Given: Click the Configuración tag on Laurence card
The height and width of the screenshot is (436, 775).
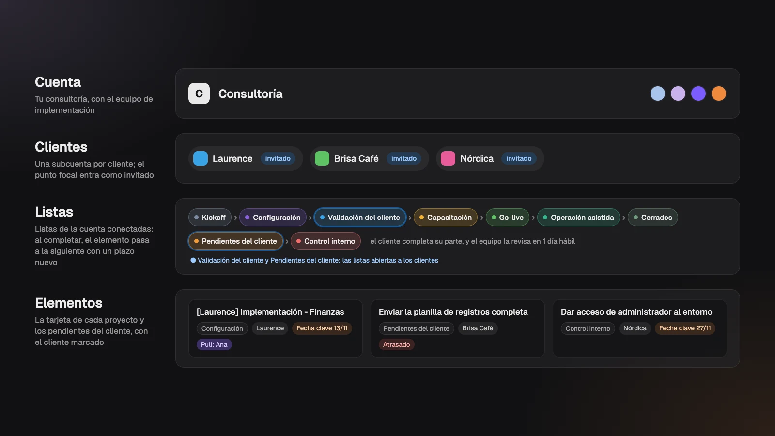Looking at the screenshot, I should (x=222, y=328).
